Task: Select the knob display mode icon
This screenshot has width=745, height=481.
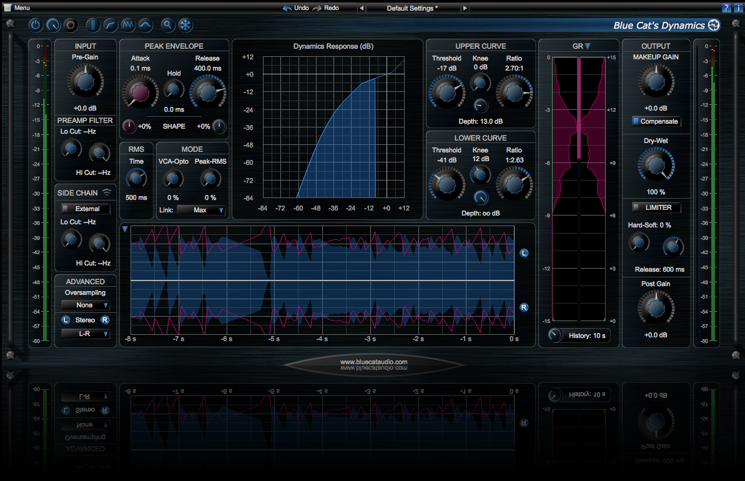Action: (x=53, y=25)
